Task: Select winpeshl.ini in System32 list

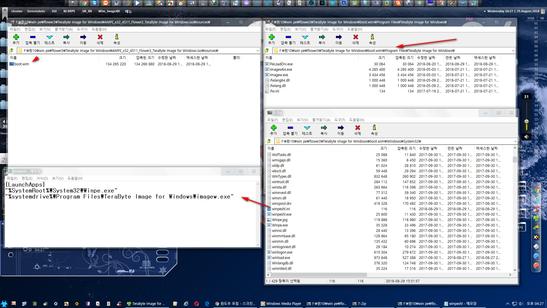Action: tap(278, 209)
